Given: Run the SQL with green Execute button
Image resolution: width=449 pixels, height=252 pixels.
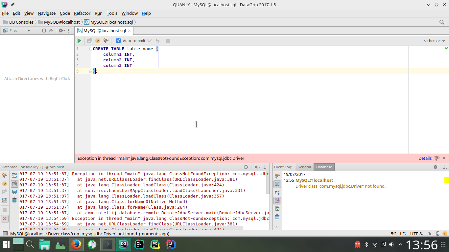Looking at the screenshot, I should tap(79, 41).
